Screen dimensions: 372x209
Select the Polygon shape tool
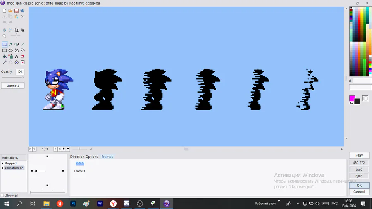[17, 50]
